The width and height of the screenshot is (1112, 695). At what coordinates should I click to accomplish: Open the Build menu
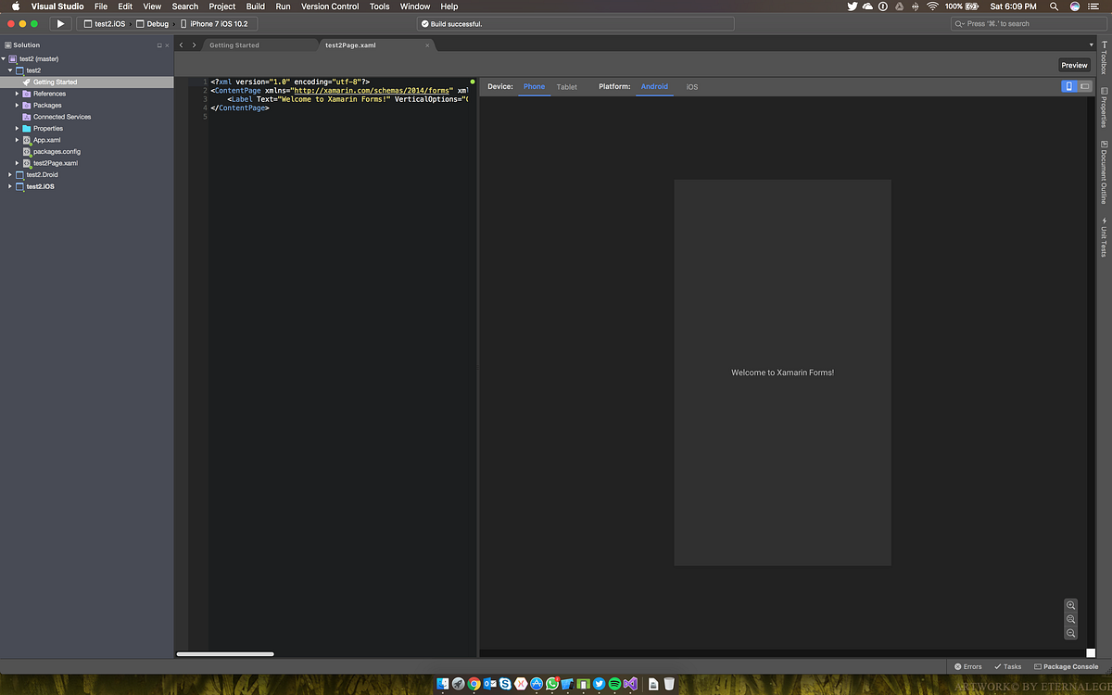pyautogui.click(x=255, y=6)
